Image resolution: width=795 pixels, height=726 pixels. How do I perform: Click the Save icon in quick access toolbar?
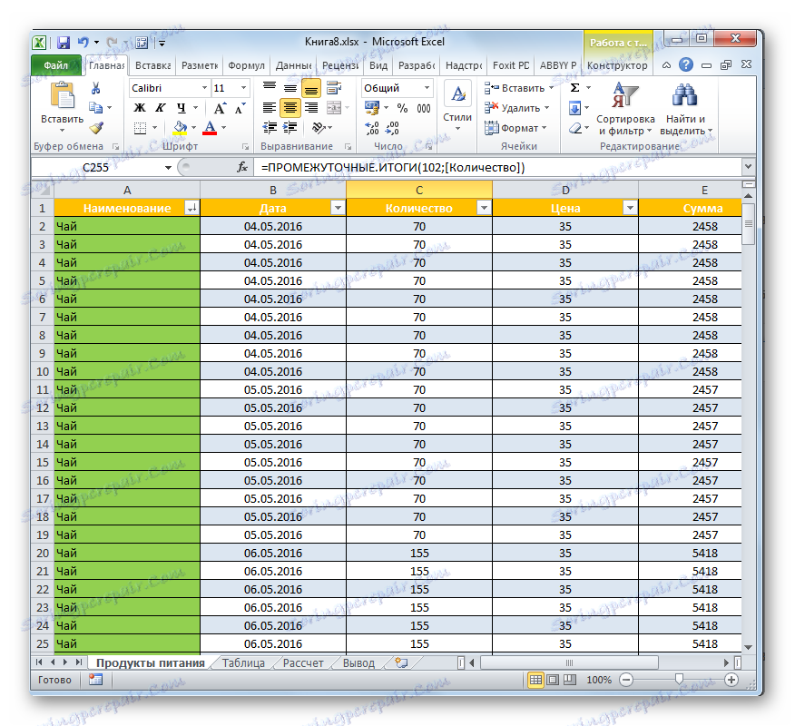(x=64, y=43)
